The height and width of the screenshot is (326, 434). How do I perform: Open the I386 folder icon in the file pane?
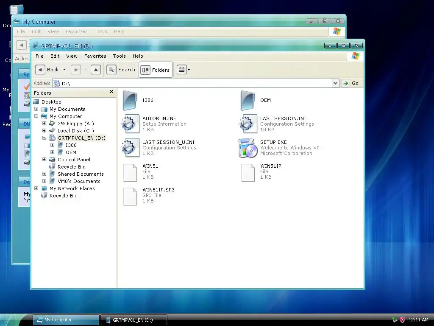(130, 100)
